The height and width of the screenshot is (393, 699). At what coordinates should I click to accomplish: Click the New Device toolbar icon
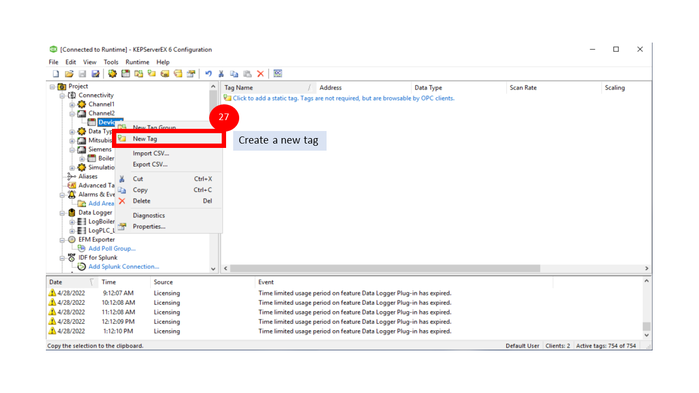tap(126, 74)
